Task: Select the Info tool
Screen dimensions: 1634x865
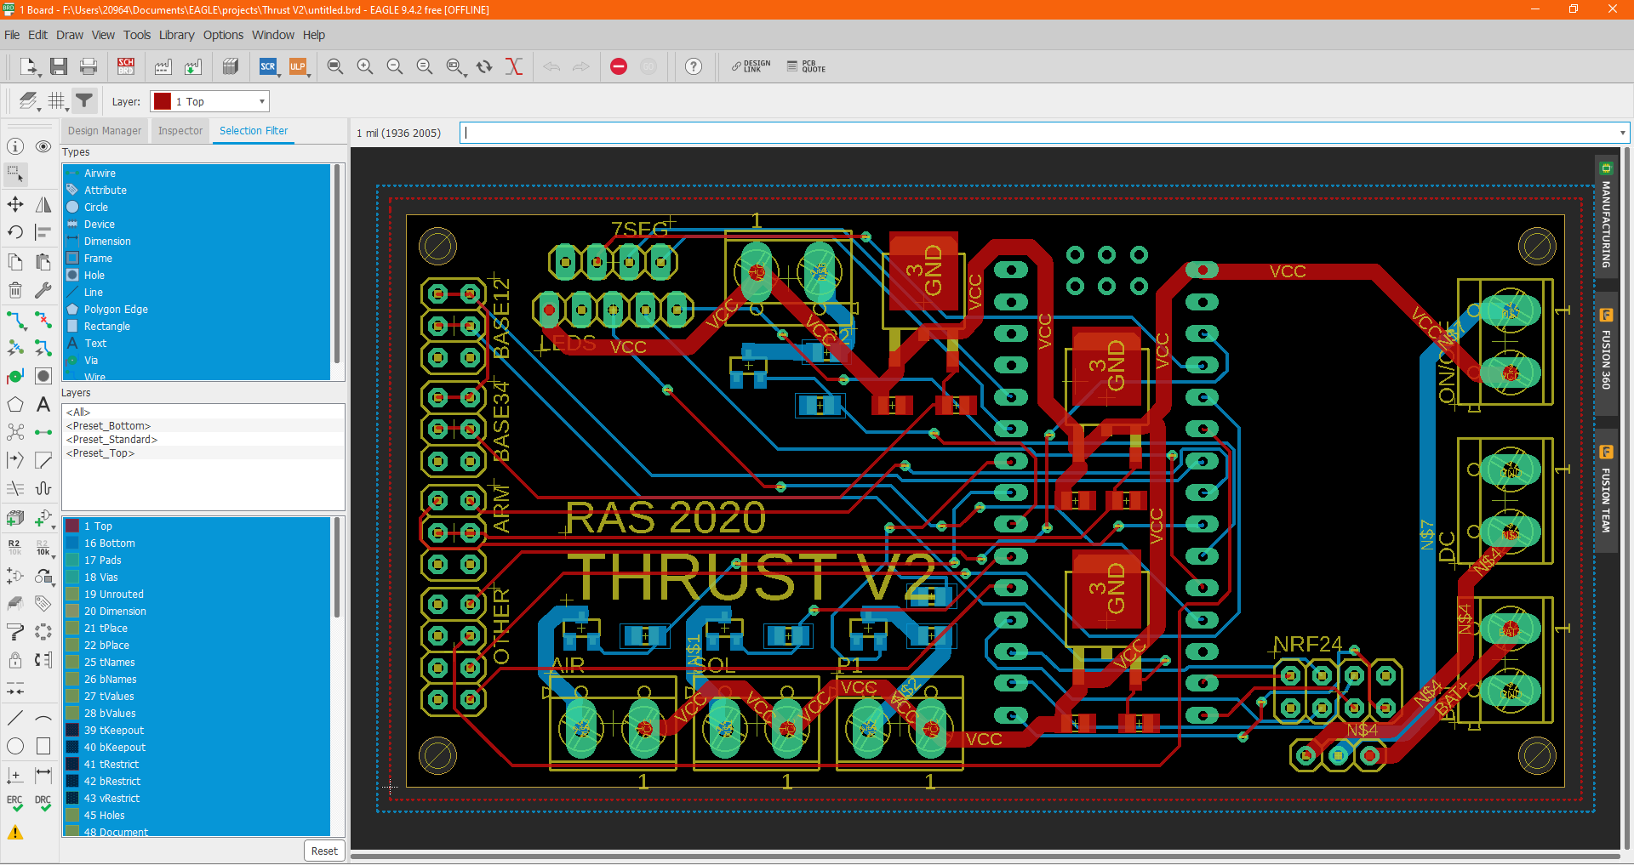Action: coord(15,146)
